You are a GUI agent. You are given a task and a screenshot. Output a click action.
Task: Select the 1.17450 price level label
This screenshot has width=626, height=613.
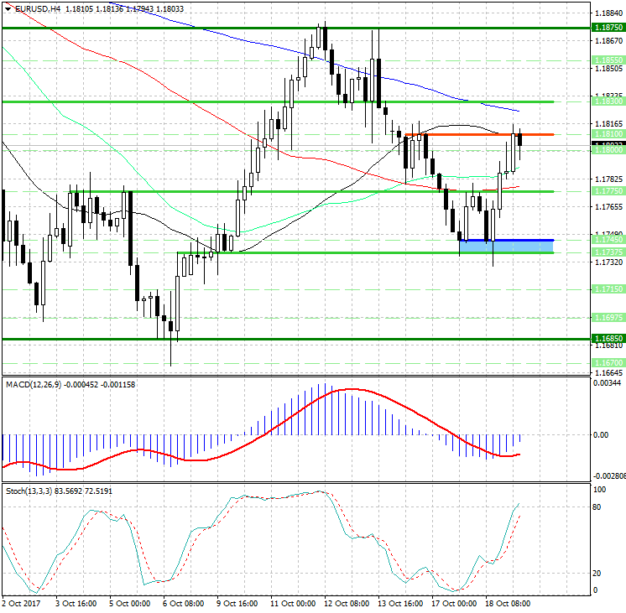pos(608,240)
